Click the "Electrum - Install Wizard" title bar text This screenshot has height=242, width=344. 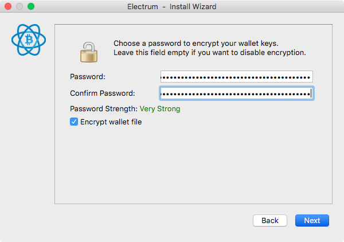coord(172,6)
